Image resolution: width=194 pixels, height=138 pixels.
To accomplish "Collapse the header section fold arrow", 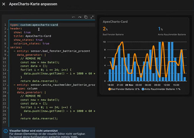I will [x=8, y=29].
